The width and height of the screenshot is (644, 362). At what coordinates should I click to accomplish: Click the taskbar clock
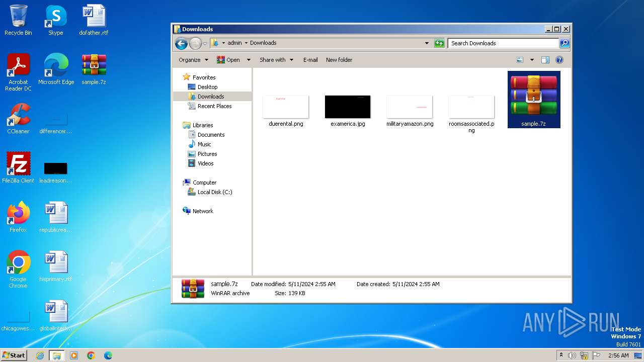point(618,355)
